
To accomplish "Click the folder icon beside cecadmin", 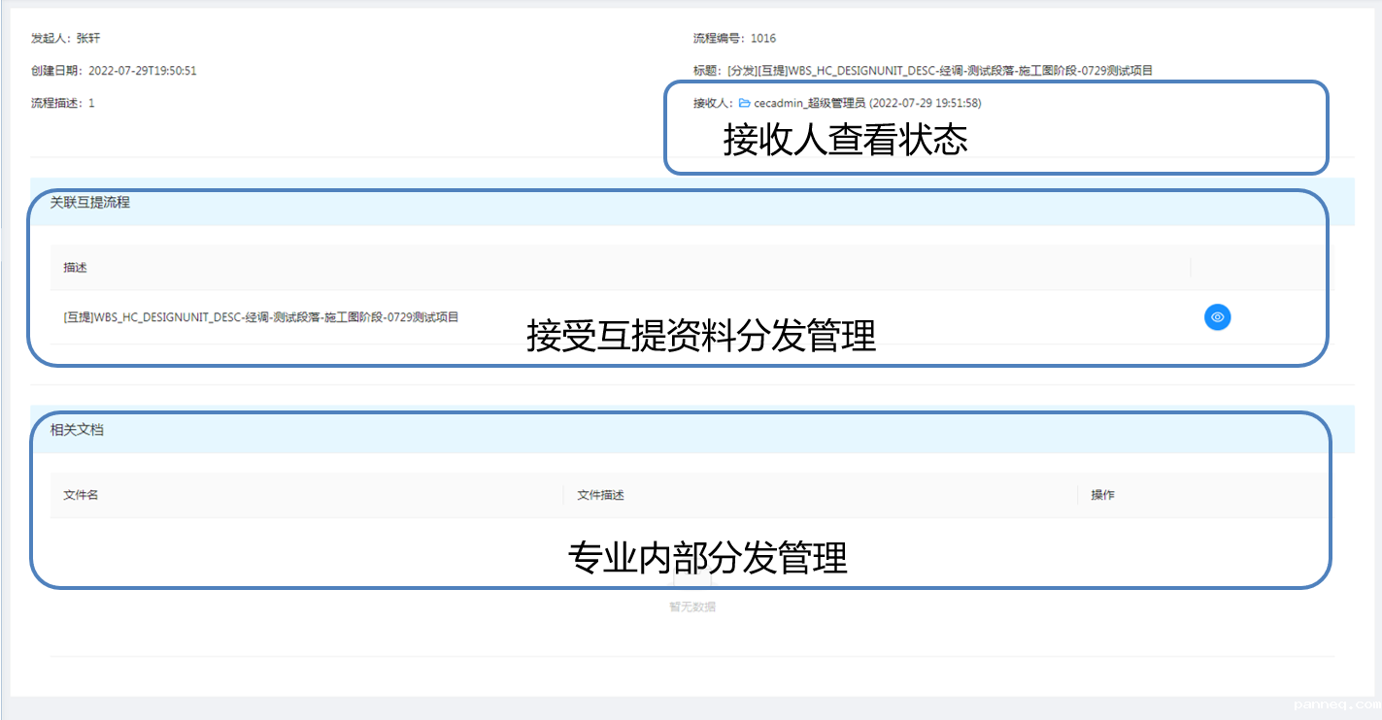I will tap(744, 103).
